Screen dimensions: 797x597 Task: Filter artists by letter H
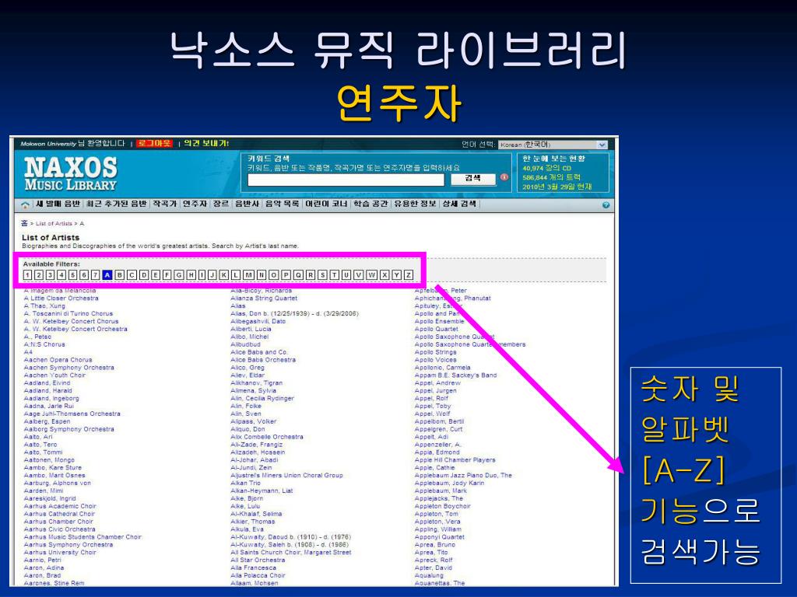(191, 275)
